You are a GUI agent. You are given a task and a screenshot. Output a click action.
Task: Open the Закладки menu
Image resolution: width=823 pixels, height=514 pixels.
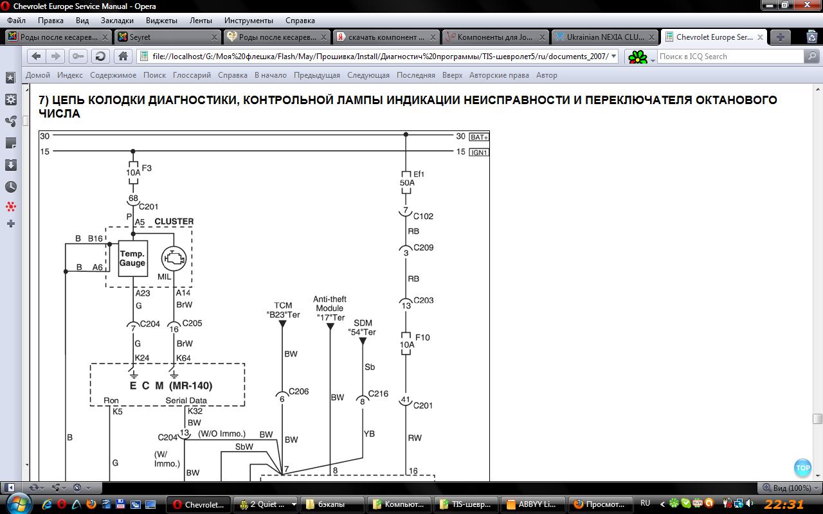(x=117, y=21)
